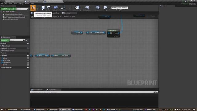197x111 pixels.
Task: Open the Hide Unrelated options dropdown arrow
Action: [x=70, y=8]
